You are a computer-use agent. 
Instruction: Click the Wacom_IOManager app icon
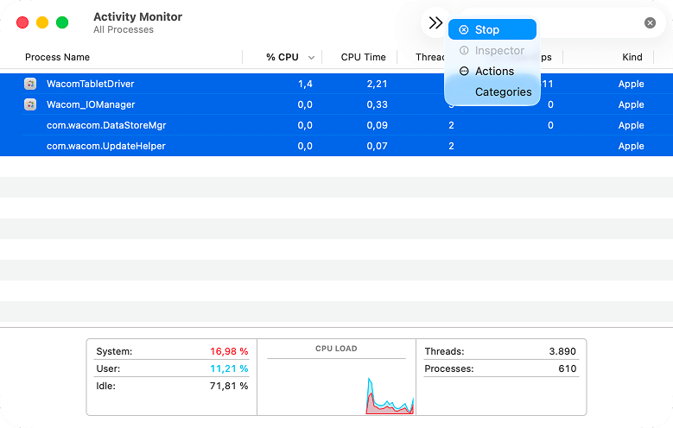[30, 104]
